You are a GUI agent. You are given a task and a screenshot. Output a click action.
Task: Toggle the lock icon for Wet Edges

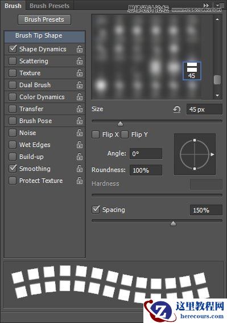80,145
